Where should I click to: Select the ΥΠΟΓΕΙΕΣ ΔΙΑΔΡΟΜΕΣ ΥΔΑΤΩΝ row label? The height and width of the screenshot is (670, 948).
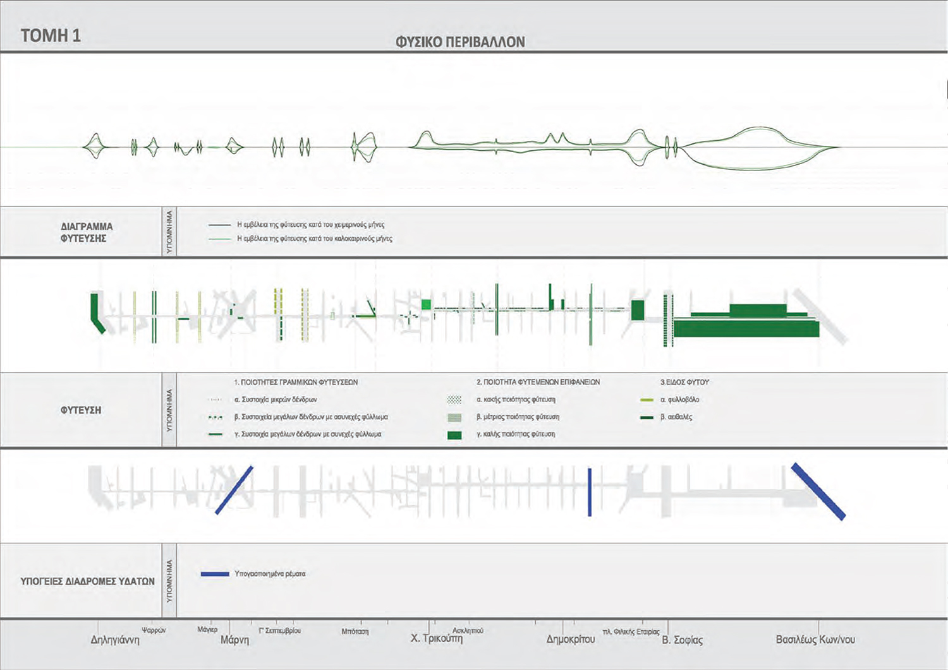click(87, 581)
